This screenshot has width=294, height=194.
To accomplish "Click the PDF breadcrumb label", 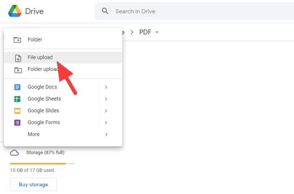I will coord(145,32).
